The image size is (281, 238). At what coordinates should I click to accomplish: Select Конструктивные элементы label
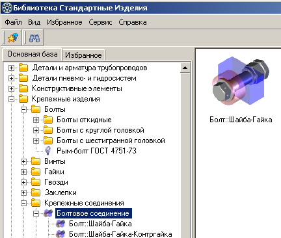click(x=77, y=88)
